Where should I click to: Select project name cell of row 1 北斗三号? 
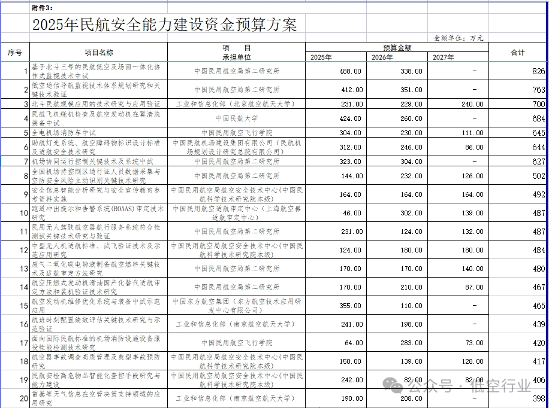(99, 71)
